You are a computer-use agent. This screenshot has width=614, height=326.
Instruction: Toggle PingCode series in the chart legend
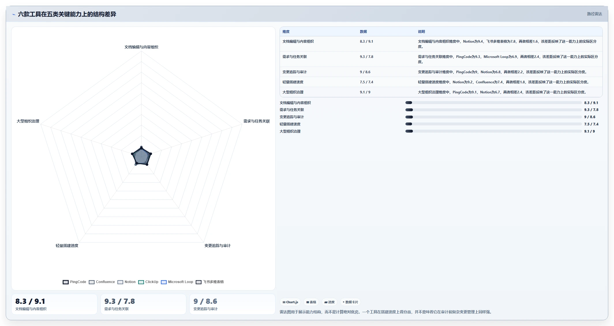point(74,282)
